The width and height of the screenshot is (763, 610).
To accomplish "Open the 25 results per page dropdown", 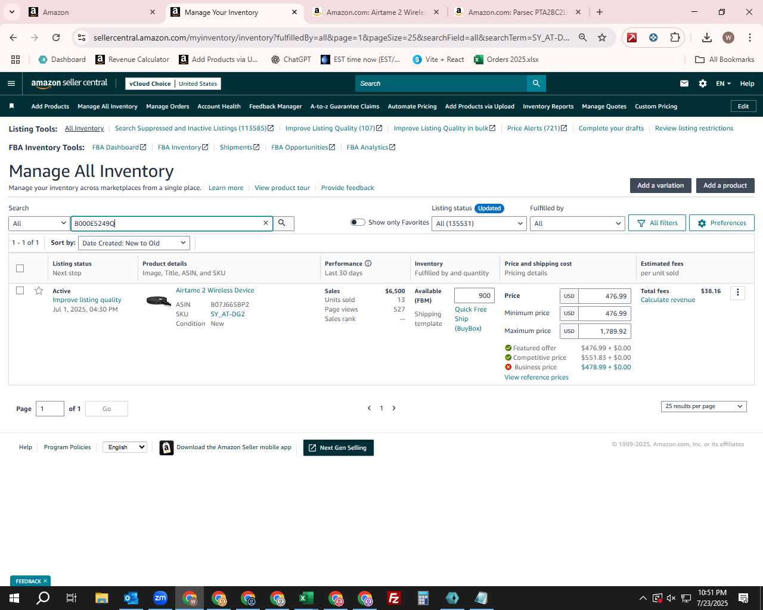I will tap(703, 406).
